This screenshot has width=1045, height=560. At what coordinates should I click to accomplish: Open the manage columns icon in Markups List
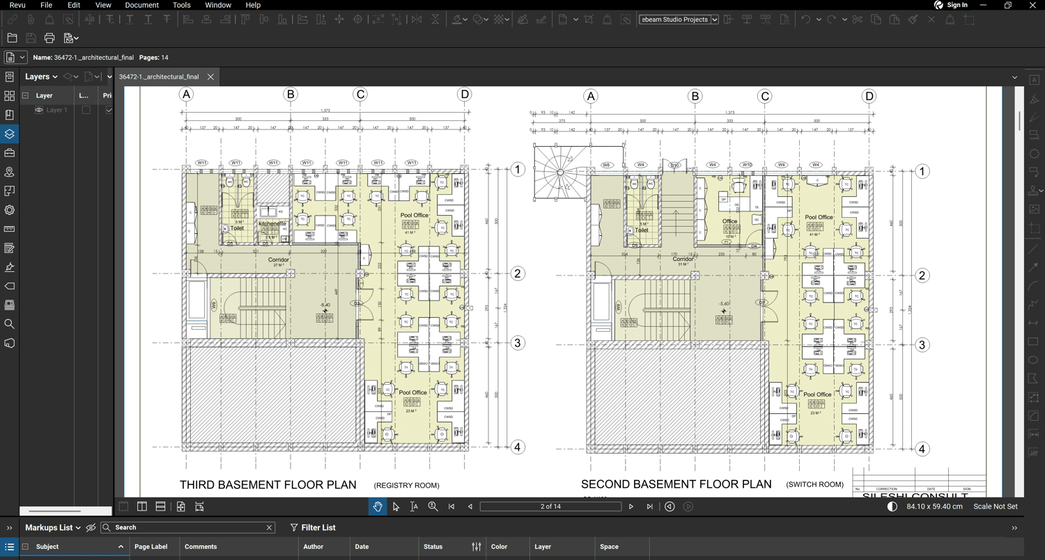(x=477, y=547)
